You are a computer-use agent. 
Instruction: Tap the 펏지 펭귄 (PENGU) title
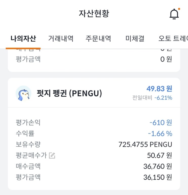tap(69, 93)
